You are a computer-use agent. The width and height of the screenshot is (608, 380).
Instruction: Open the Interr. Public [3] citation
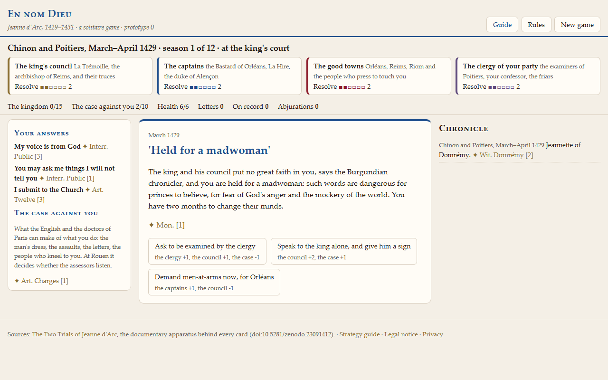point(61,152)
